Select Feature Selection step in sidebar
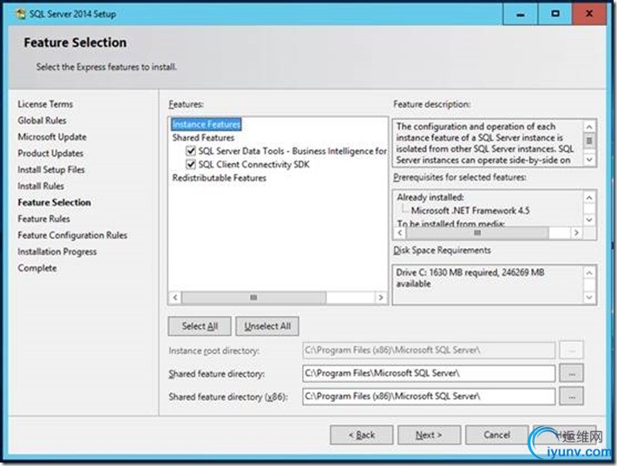The image size is (617, 466). click(x=55, y=202)
